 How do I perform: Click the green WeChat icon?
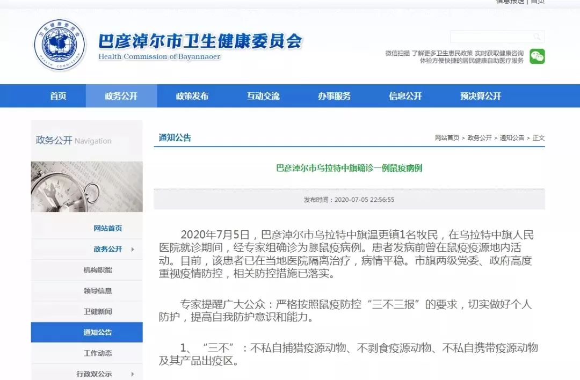(x=537, y=56)
